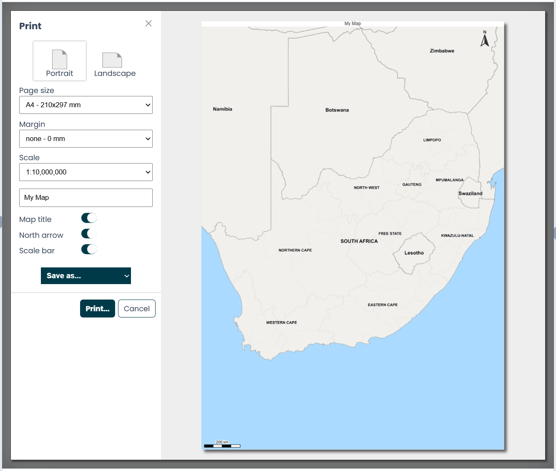Screen dimensions: 556x471
Task: Click the NORTH WEST province label
Action: (x=367, y=188)
